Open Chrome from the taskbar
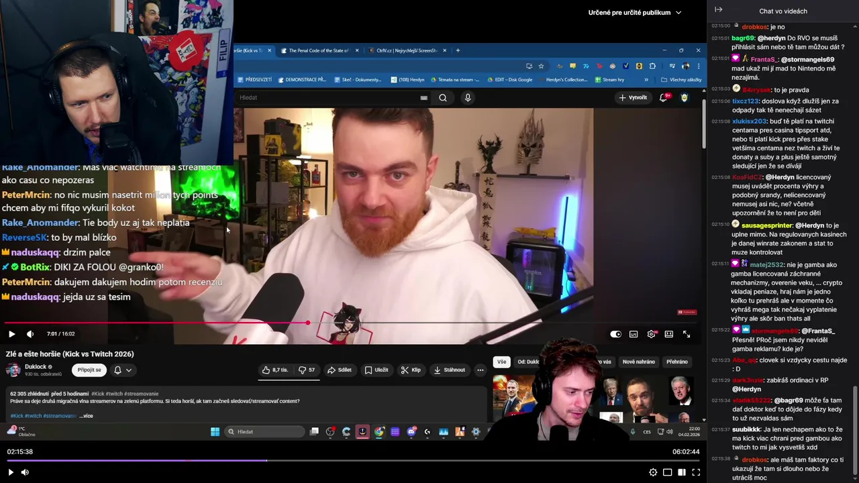 [x=379, y=431]
